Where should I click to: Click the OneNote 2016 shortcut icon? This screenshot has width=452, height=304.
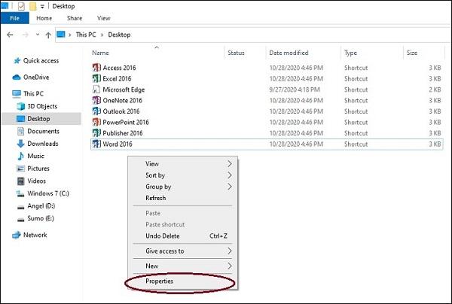click(x=96, y=101)
